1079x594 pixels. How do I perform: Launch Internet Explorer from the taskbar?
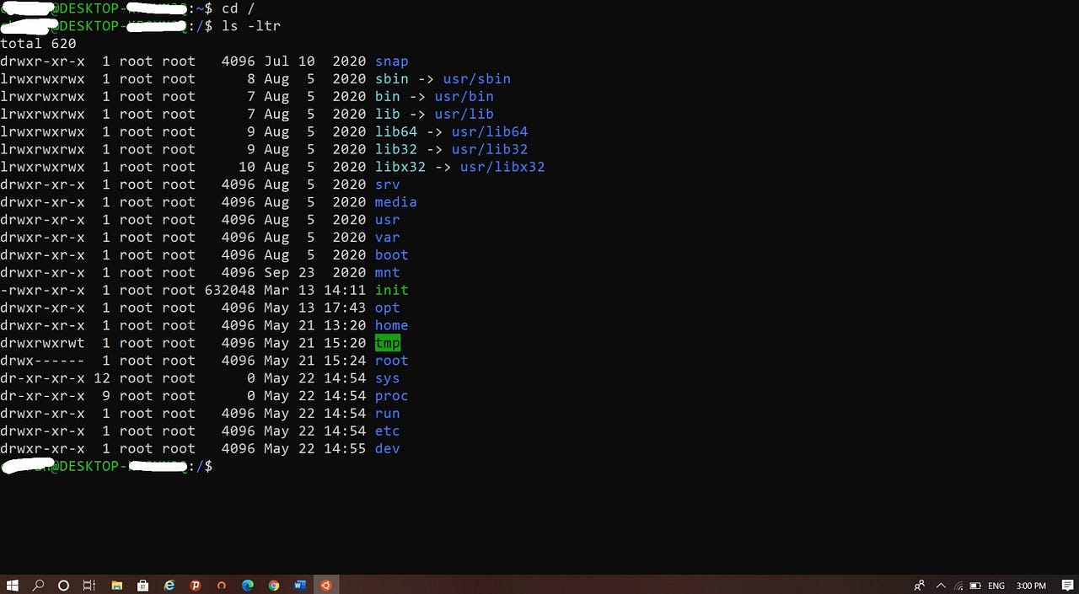[169, 585]
